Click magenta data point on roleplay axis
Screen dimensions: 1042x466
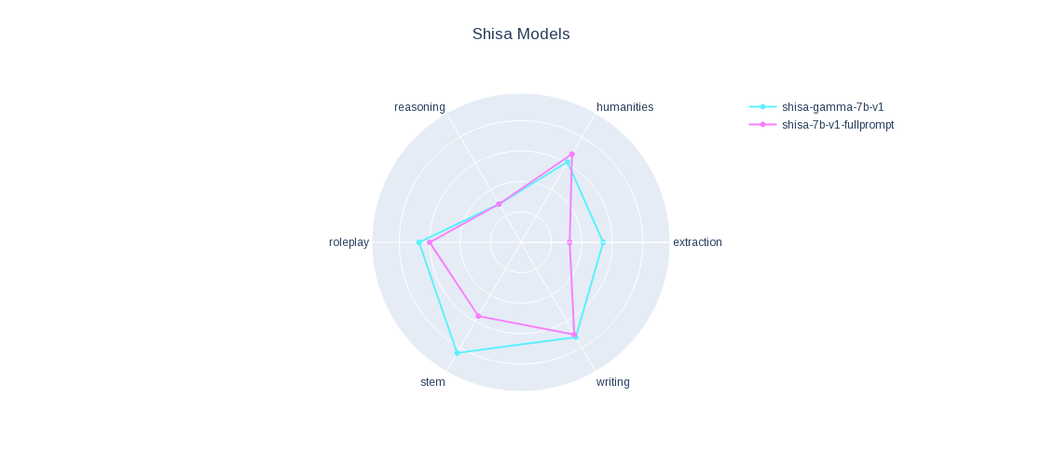(430, 242)
